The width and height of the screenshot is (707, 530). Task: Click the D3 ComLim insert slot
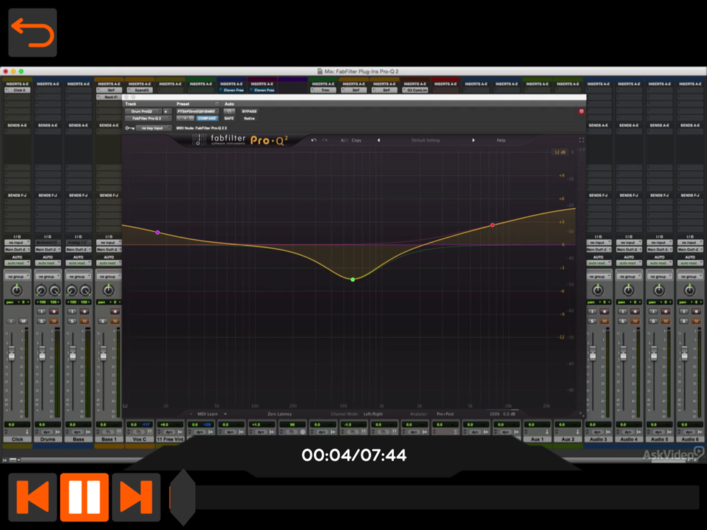pos(415,90)
